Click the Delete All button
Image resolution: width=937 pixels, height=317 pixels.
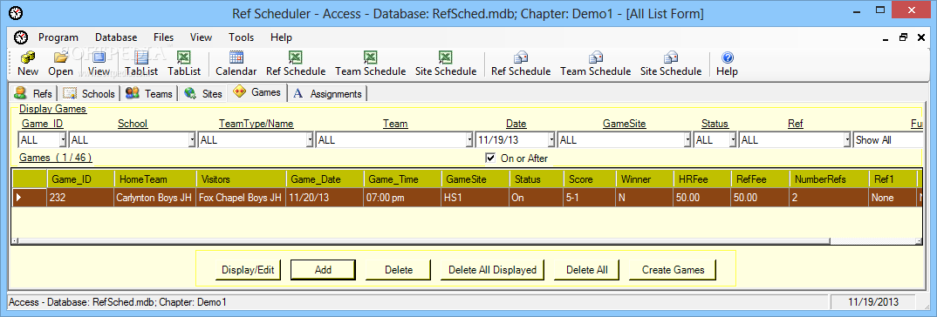click(x=587, y=270)
